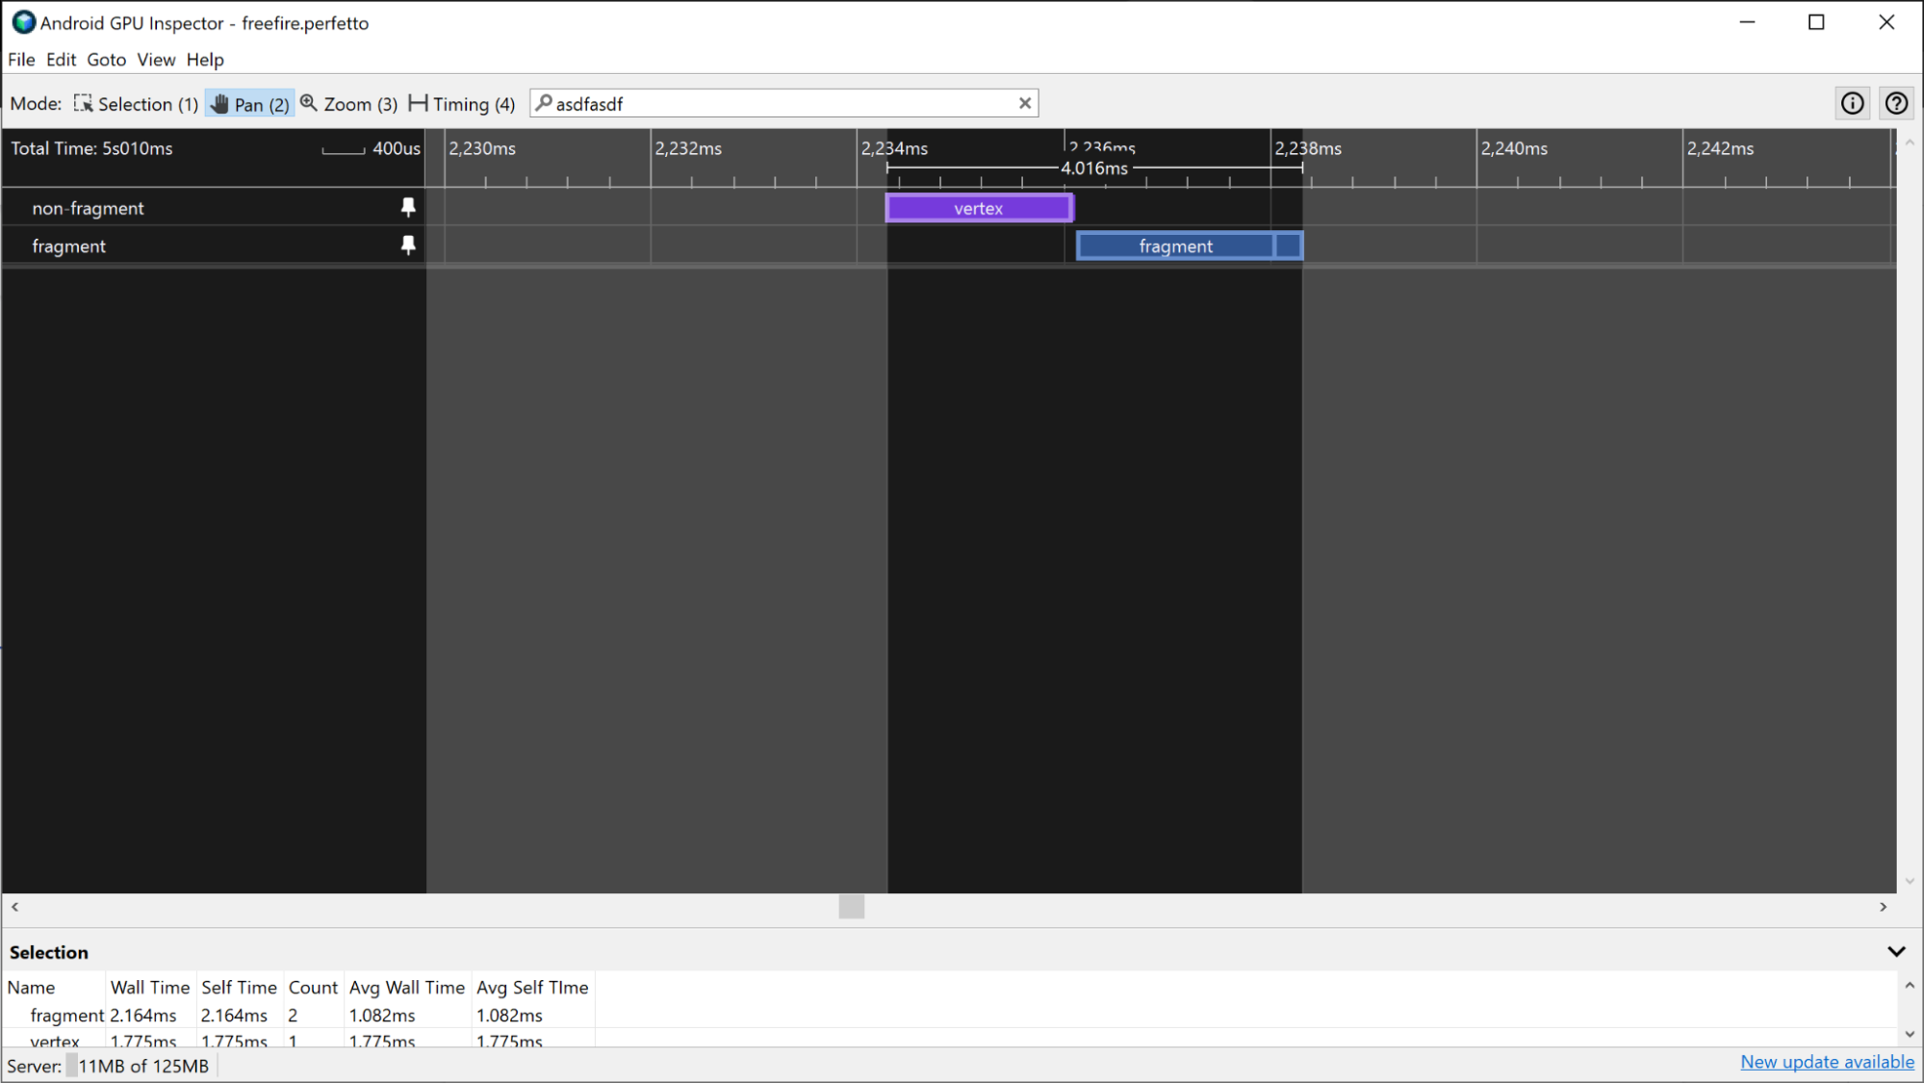This screenshot has width=1924, height=1084.
Task: Open the Edit menu
Action: coord(60,60)
